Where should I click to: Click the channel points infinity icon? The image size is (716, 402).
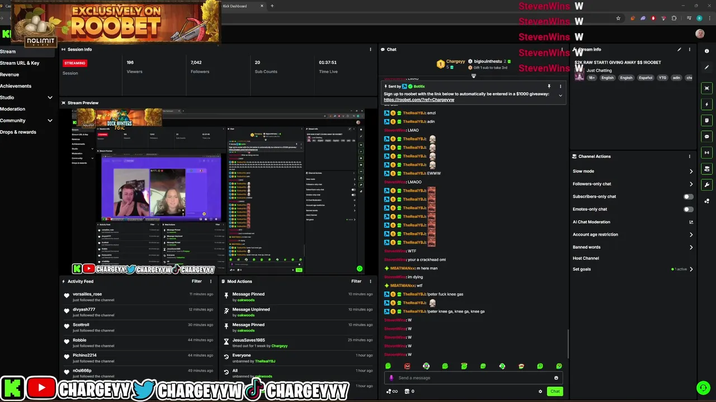(x=392, y=391)
